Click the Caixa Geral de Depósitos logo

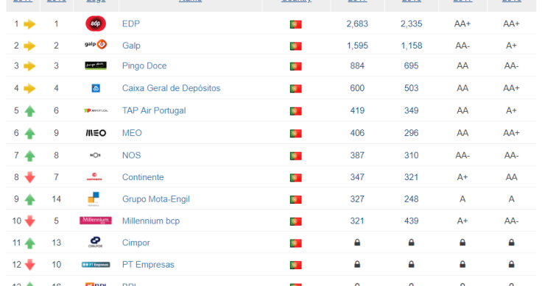pyautogui.click(x=96, y=88)
